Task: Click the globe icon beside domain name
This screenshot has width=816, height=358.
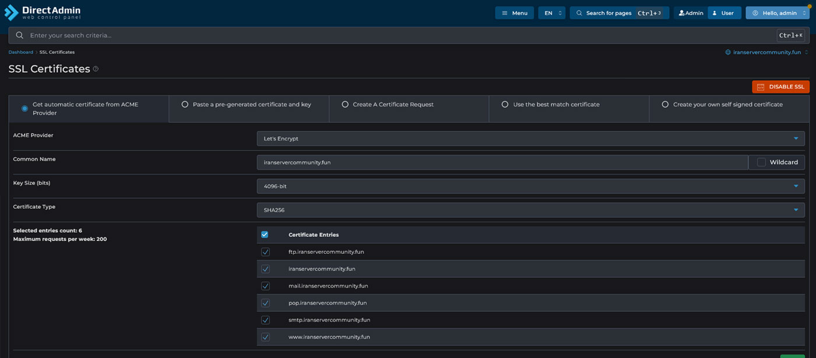Action: [x=728, y=52]
